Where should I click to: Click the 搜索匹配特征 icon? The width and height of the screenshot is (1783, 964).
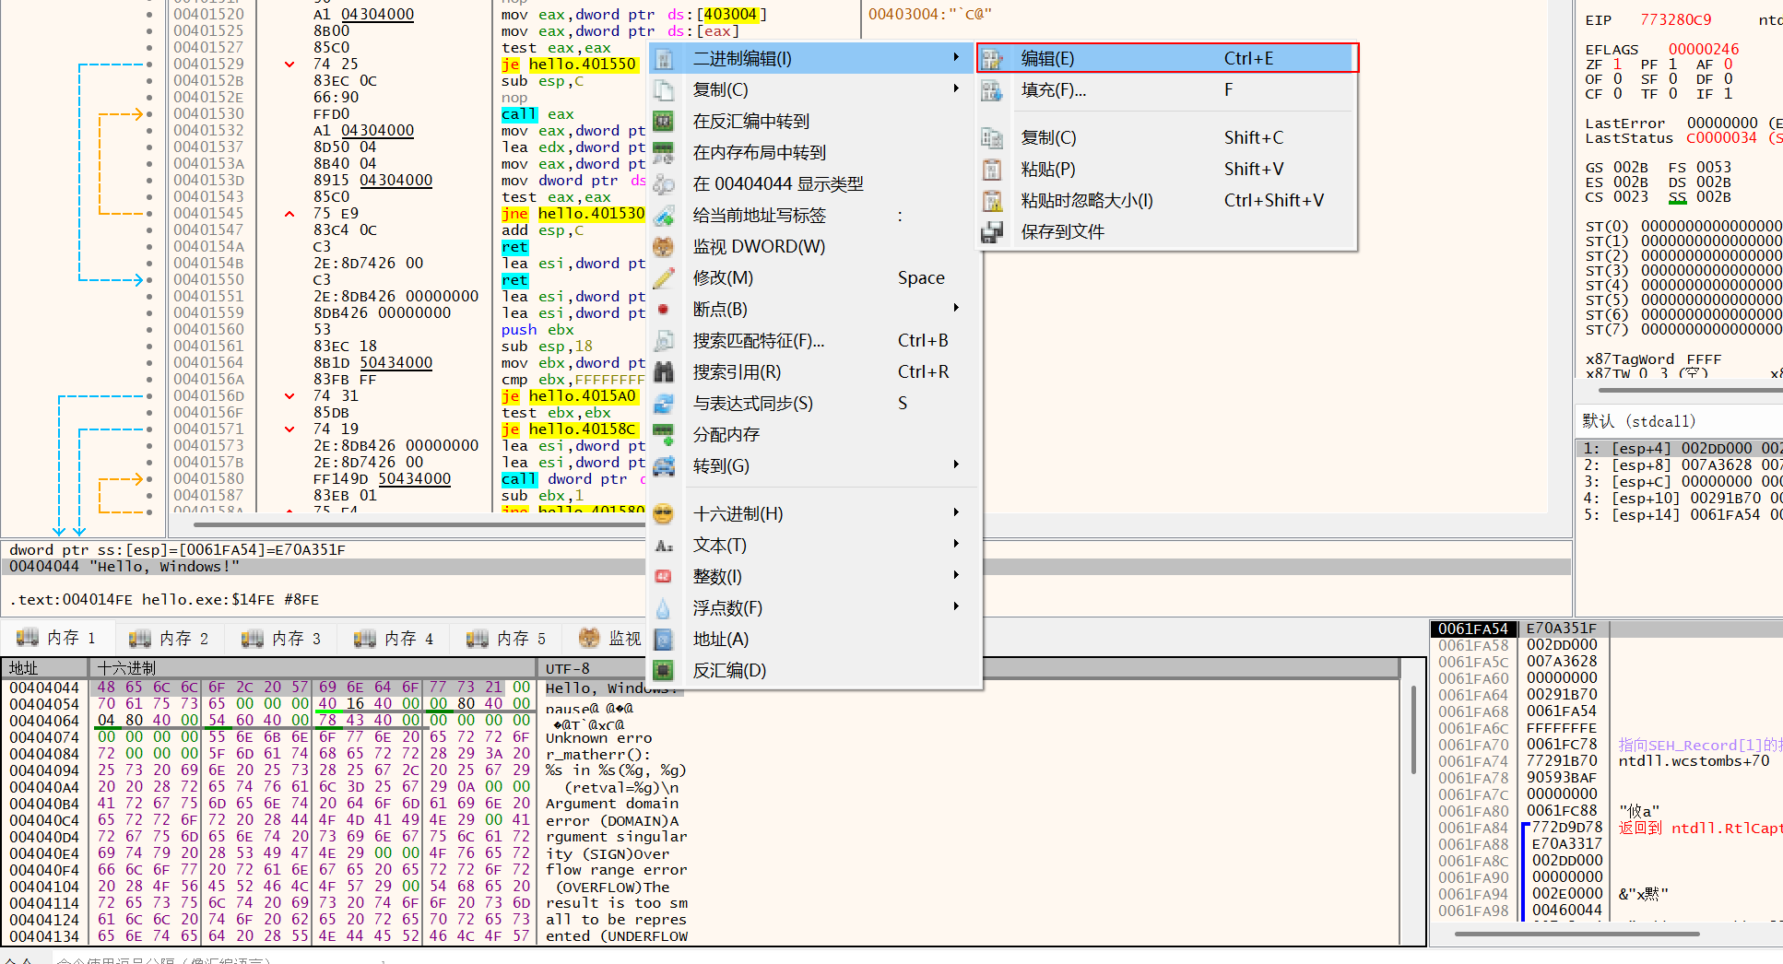pyautogui.click(x=664, y=341)
